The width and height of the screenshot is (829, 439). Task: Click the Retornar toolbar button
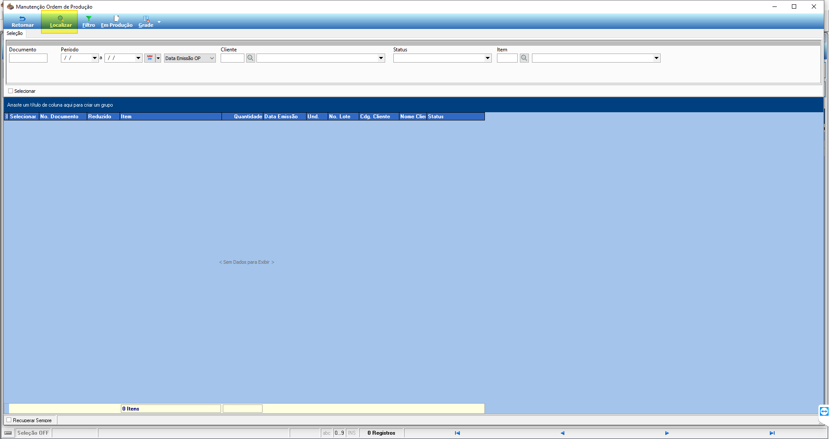(22, 22)
